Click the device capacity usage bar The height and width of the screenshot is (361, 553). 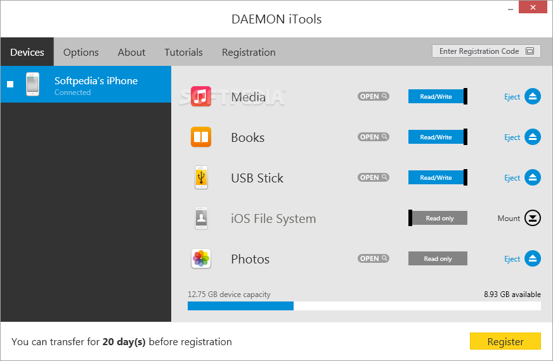[x=364, y=306]
